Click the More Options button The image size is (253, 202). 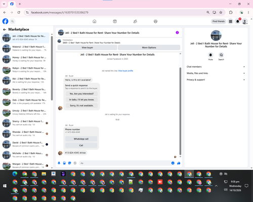coord(149,47)
